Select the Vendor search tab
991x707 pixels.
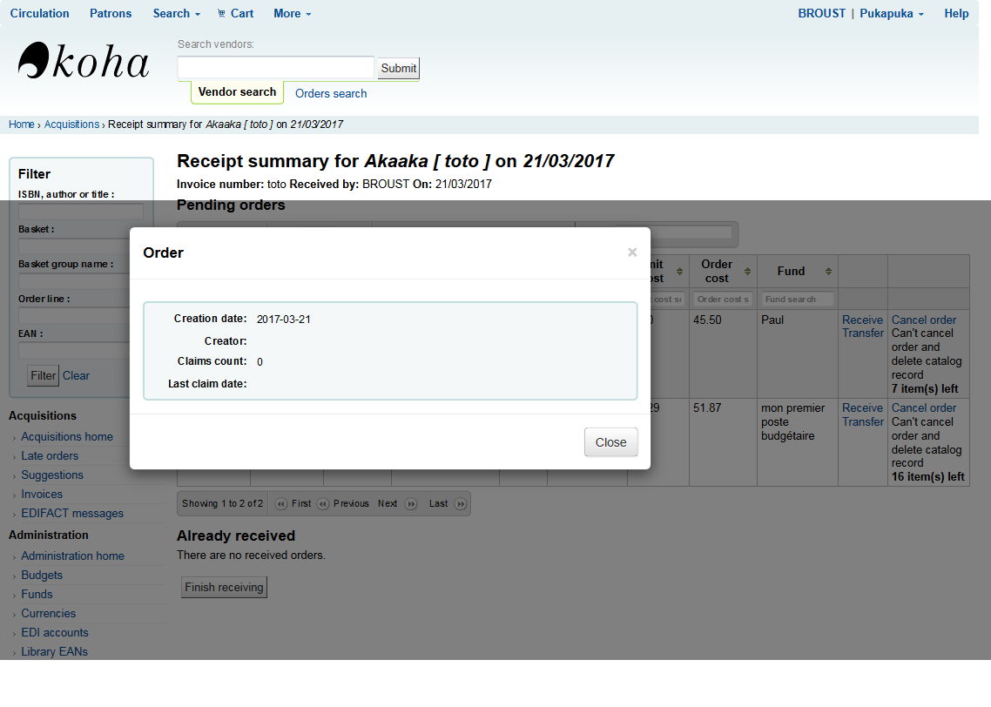(237, 92)
